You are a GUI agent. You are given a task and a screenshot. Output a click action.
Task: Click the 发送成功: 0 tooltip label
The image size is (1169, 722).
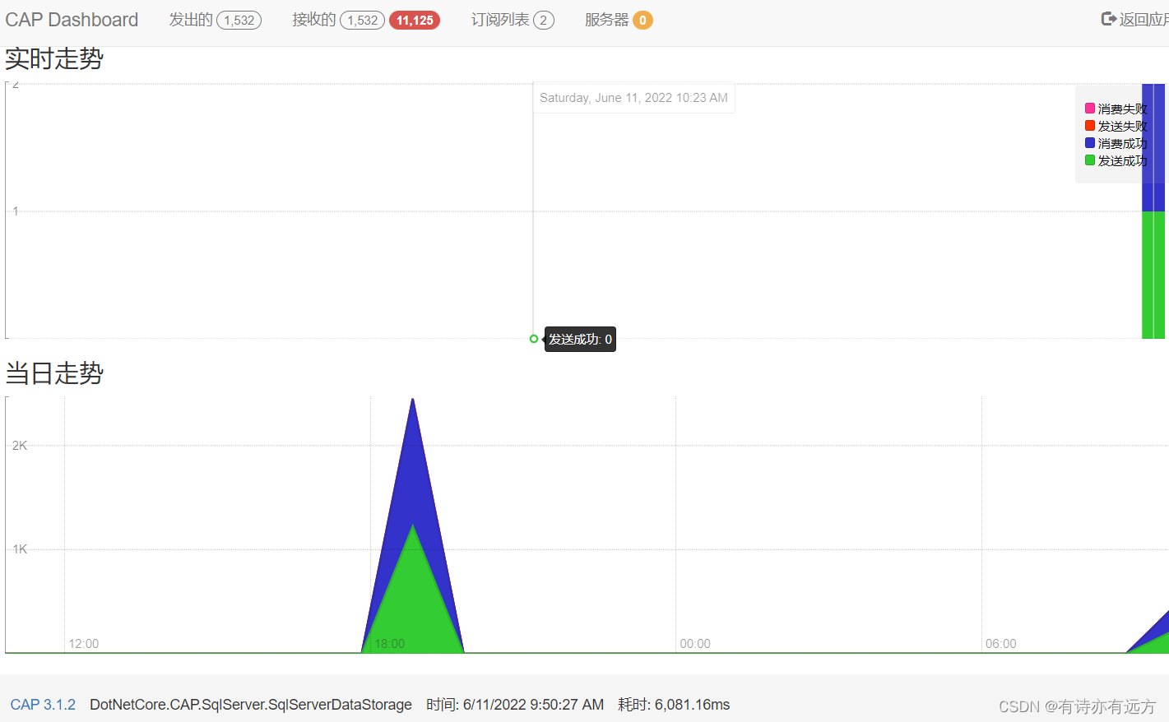tap(580, 339)
